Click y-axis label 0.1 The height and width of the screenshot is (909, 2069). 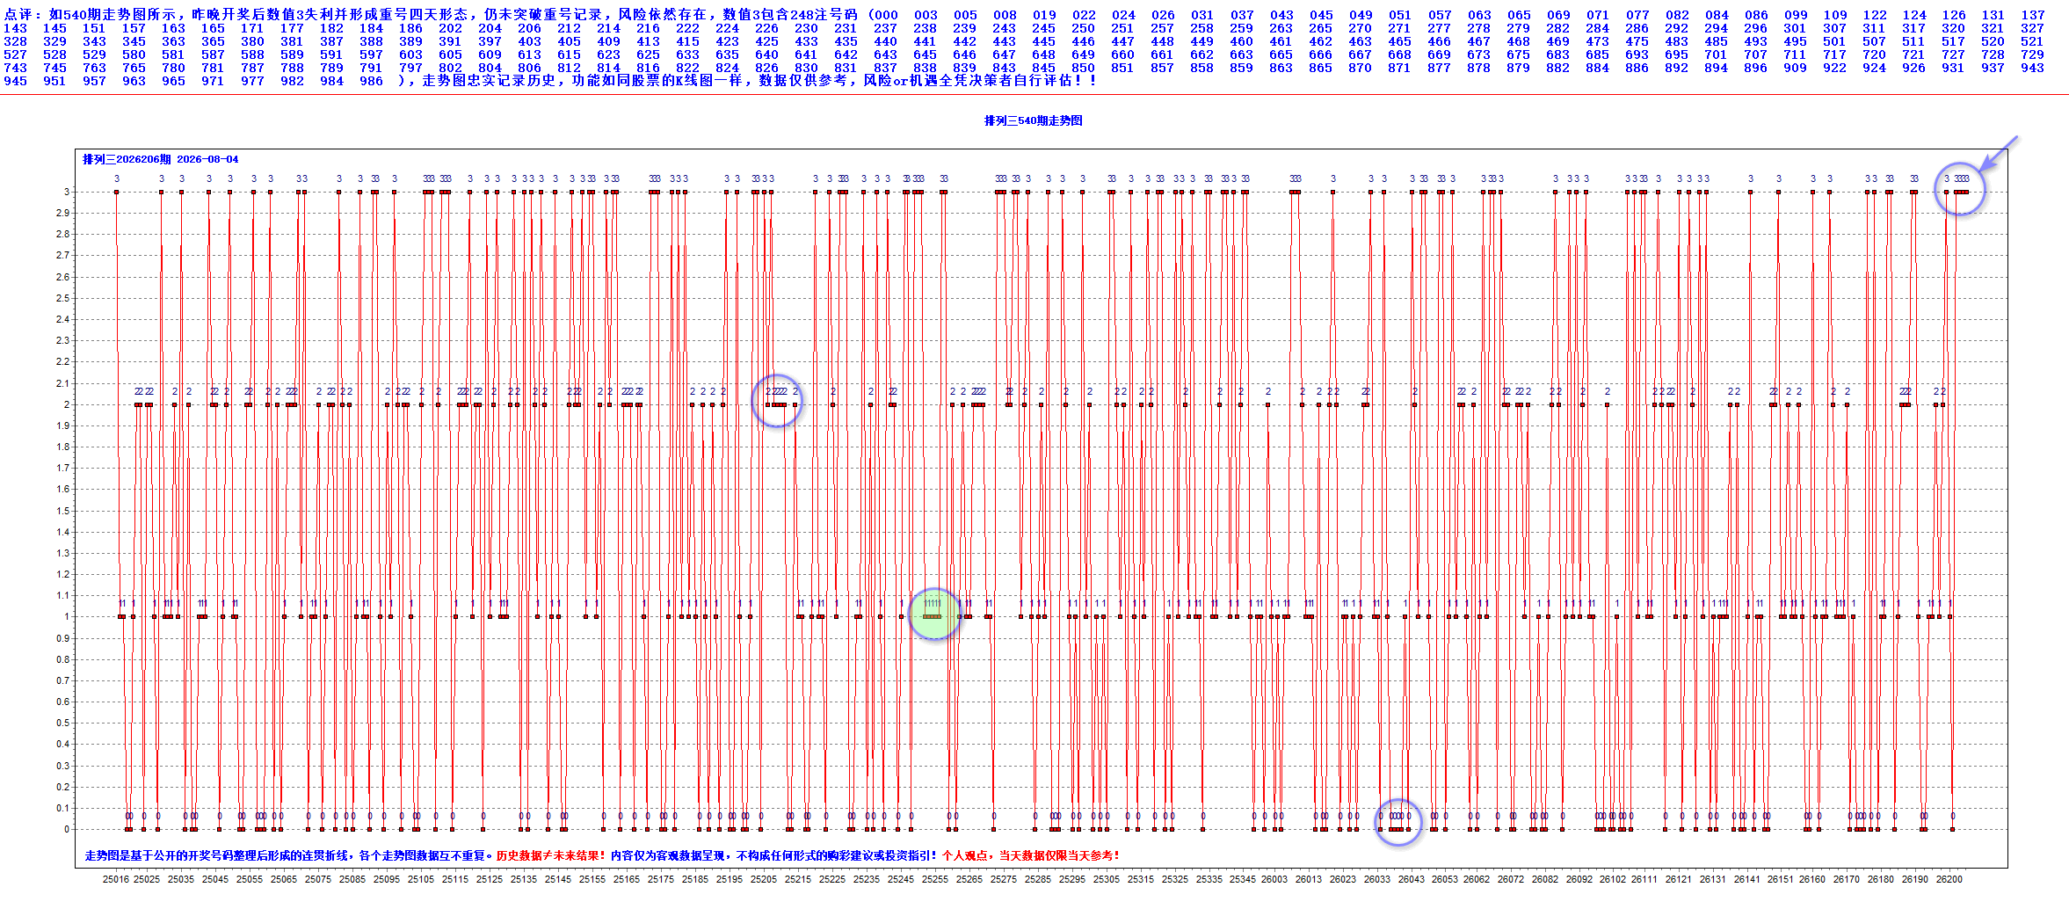pos(62,808)
